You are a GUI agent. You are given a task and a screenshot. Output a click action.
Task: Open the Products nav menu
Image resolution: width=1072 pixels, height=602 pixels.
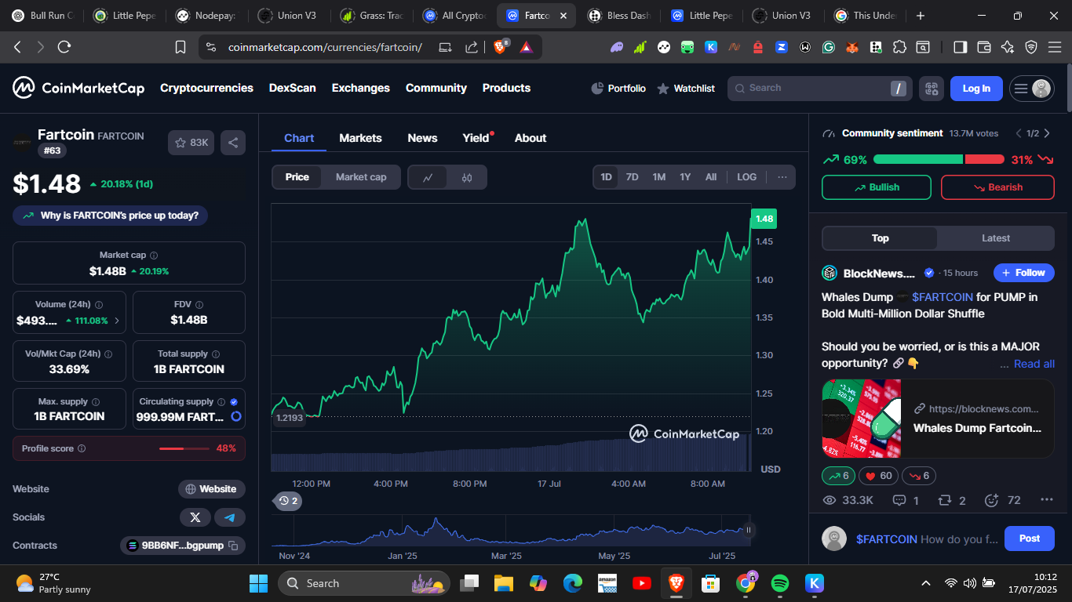tap(506, 88)
